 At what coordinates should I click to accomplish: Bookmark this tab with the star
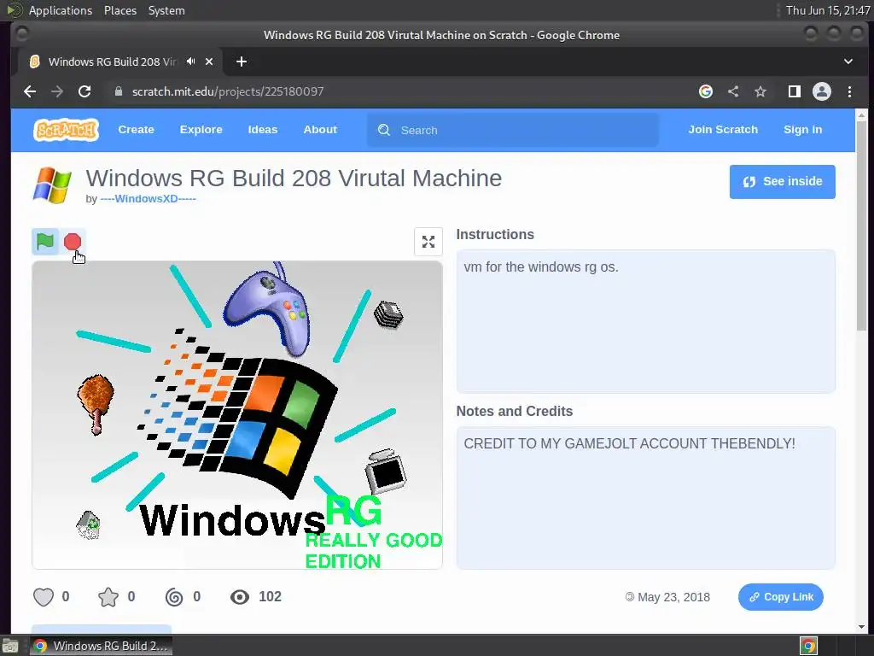(760, 91)
